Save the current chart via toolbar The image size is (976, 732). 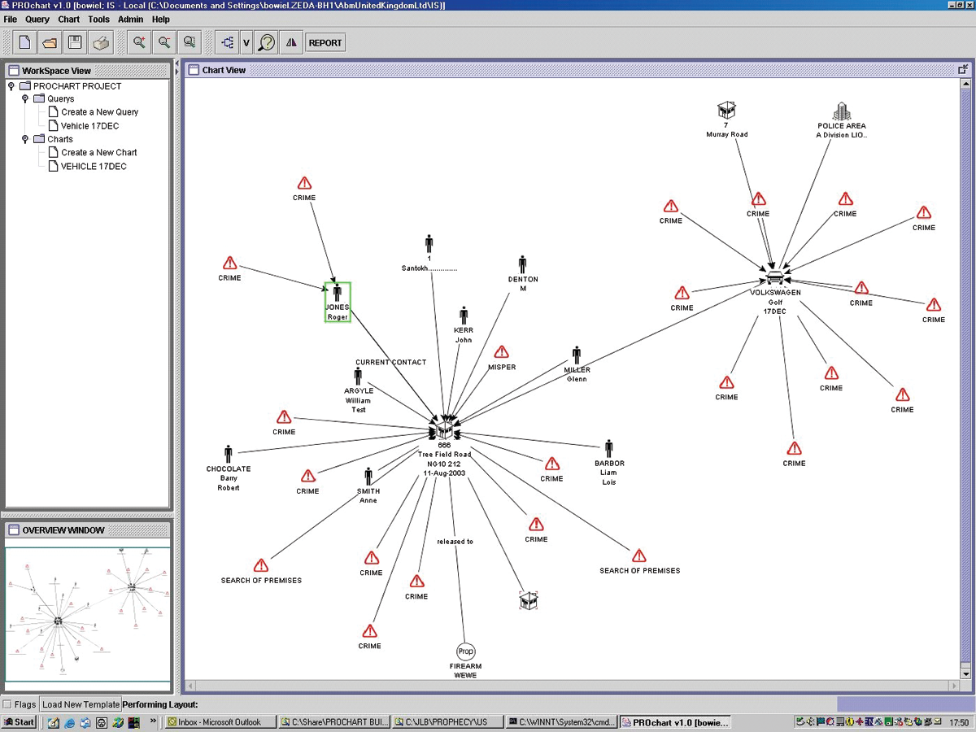click(76, 41)
